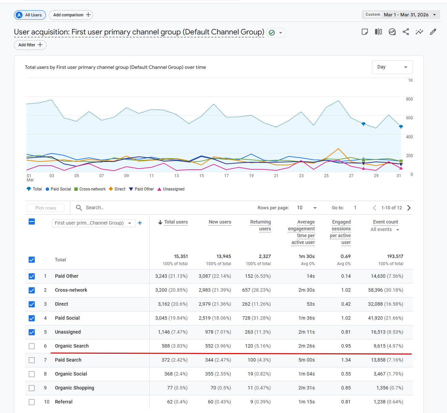Open the Day granularity dropdown
The height and width of the screenshot is (413, 447).
(392, 67)
